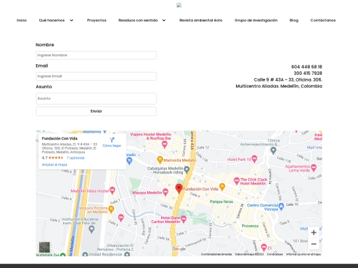Open map Condiciones link

(x=275, y=254)
